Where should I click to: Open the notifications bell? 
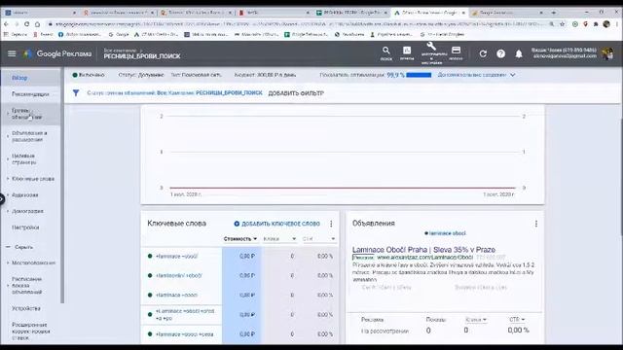click(519, 54)
